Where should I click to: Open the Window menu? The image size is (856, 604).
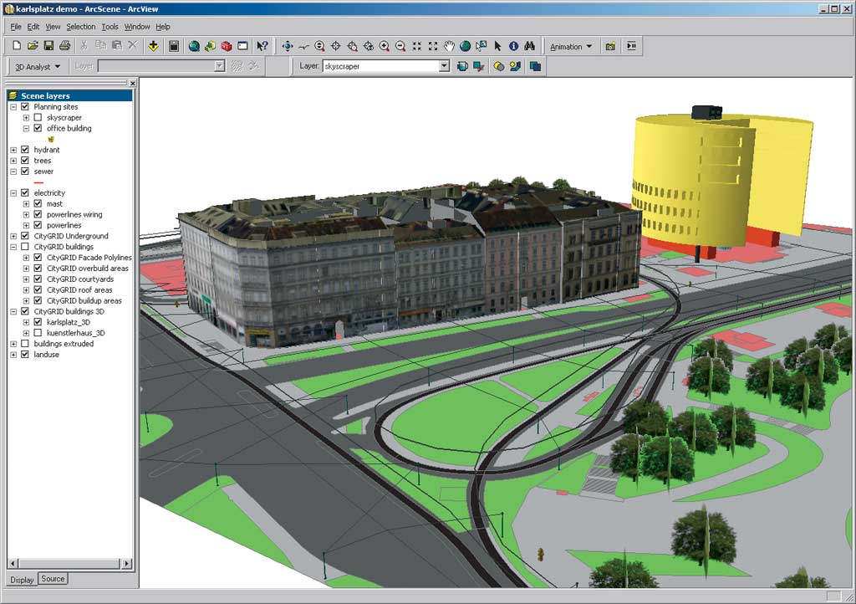pos(137,26)
